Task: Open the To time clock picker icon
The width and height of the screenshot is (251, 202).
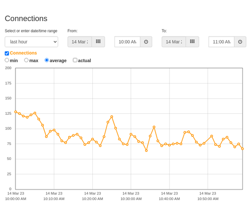Action: pos(240,42)
